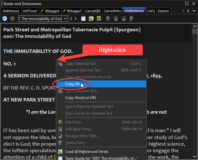Choose Delete Entry in the context menu
The image size is (198, 160).
point(101,143)
